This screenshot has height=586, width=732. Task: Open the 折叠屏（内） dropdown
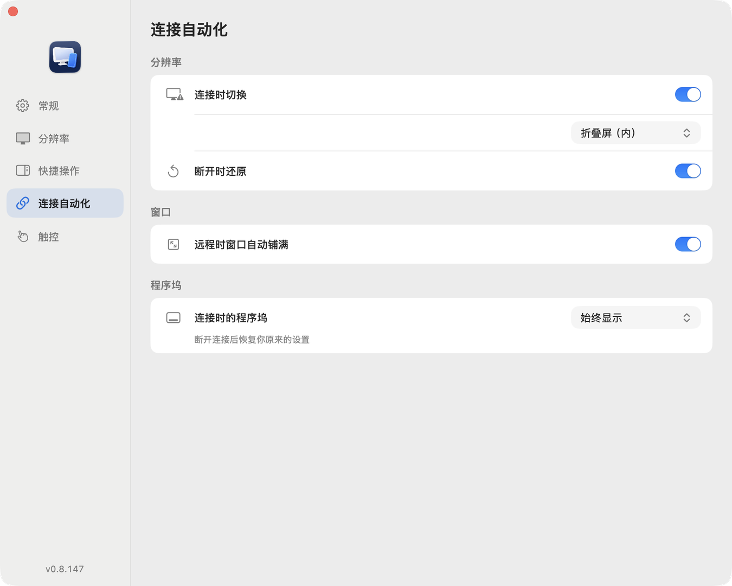pos(635,133)
